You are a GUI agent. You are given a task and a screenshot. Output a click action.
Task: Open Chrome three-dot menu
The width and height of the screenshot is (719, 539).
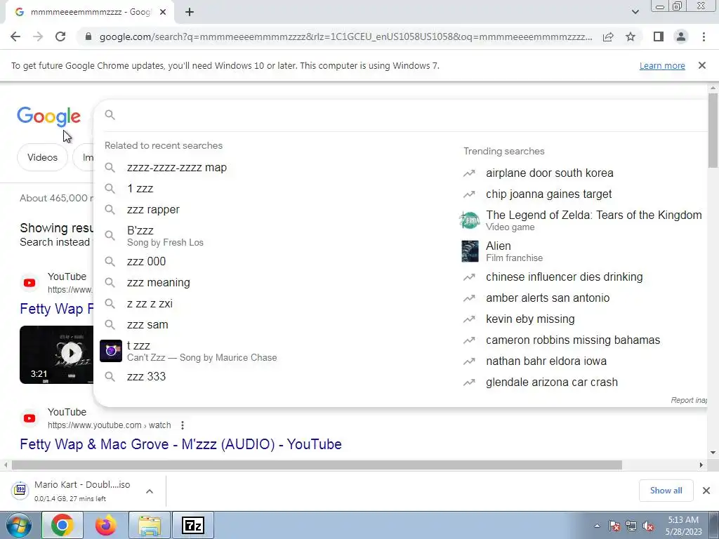(704, 36)
